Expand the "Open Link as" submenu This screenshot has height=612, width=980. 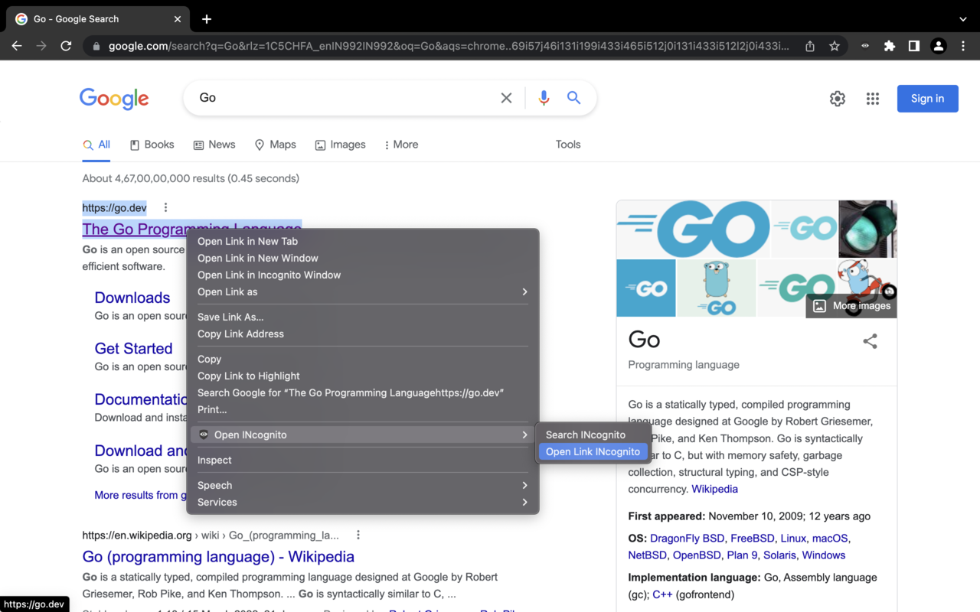pyautogui.click(x=363, y=291)
